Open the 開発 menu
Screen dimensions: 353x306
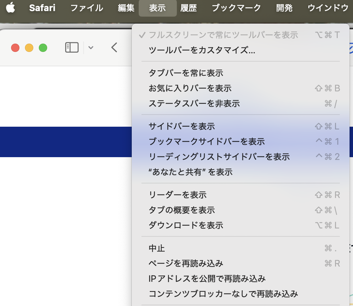point(284,8)
